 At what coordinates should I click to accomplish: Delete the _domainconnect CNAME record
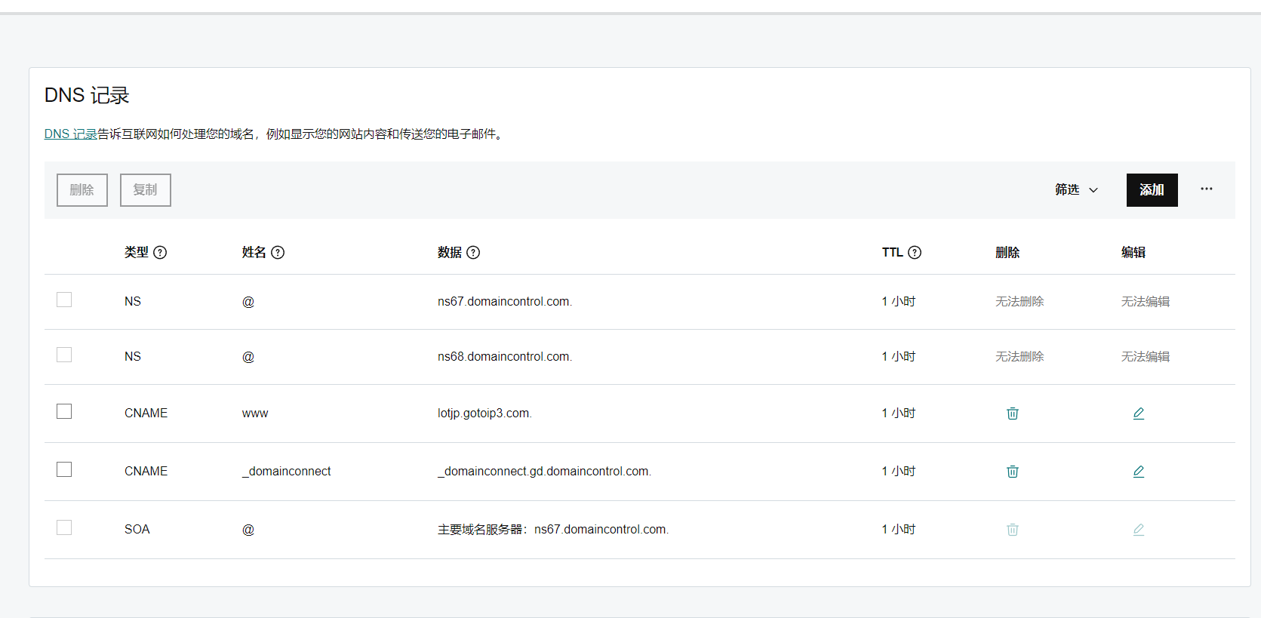1012,472
